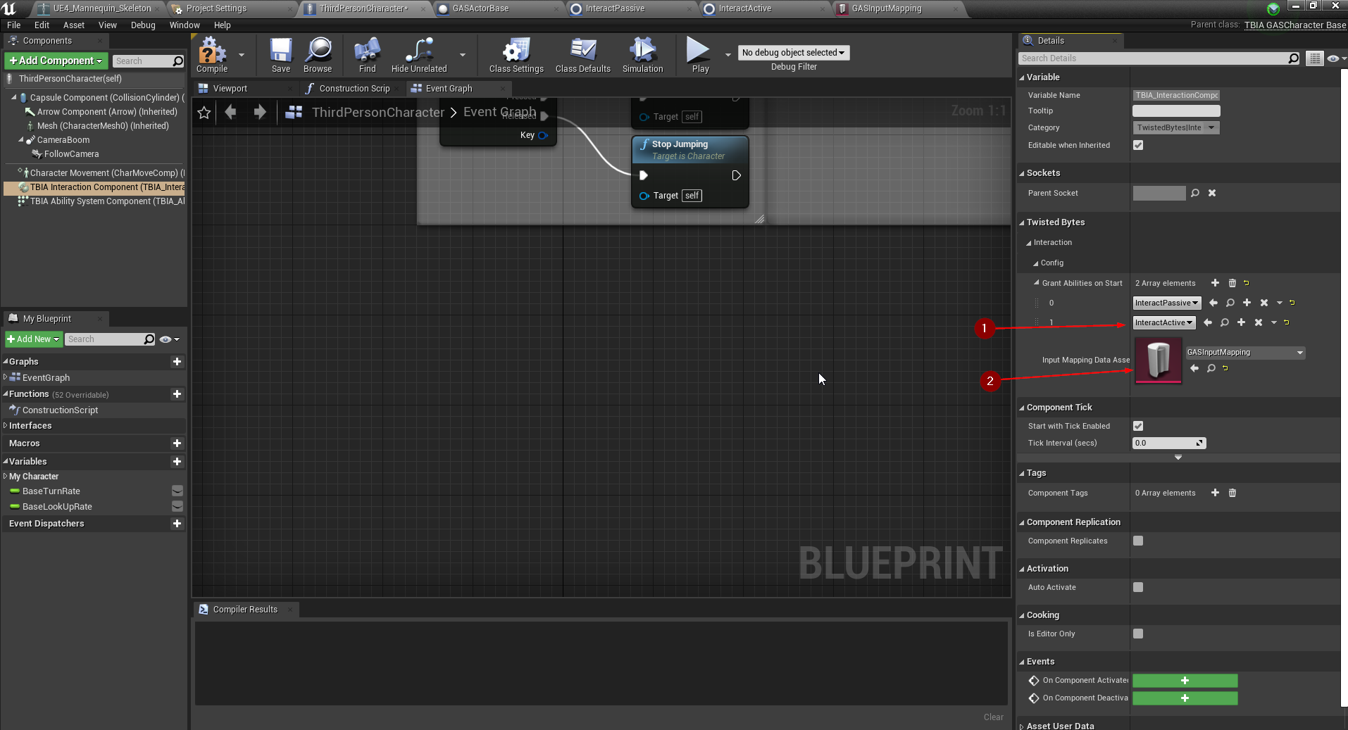Viewport: 1348px width, 730px height.
Task: Add element to Grant Abilities array
Action: [x=1215, y=283]
